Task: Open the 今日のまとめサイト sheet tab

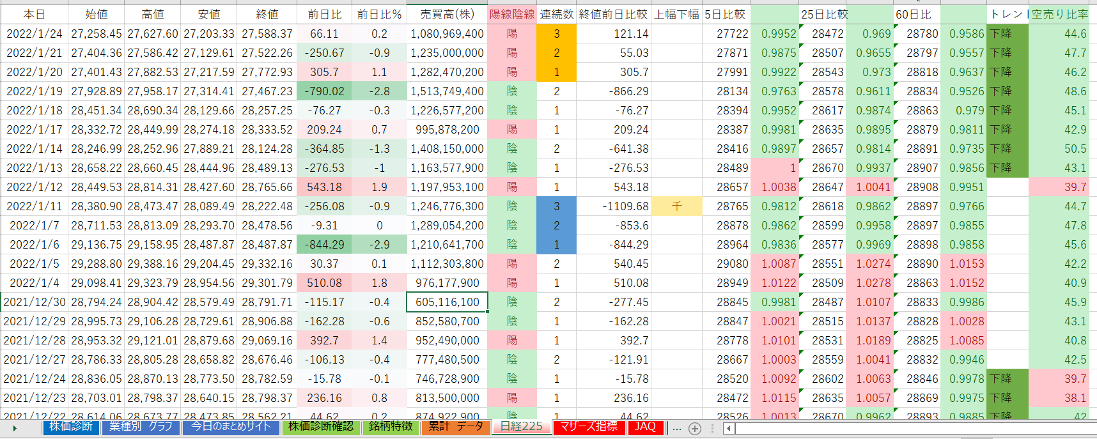Action: pos(231,427)
